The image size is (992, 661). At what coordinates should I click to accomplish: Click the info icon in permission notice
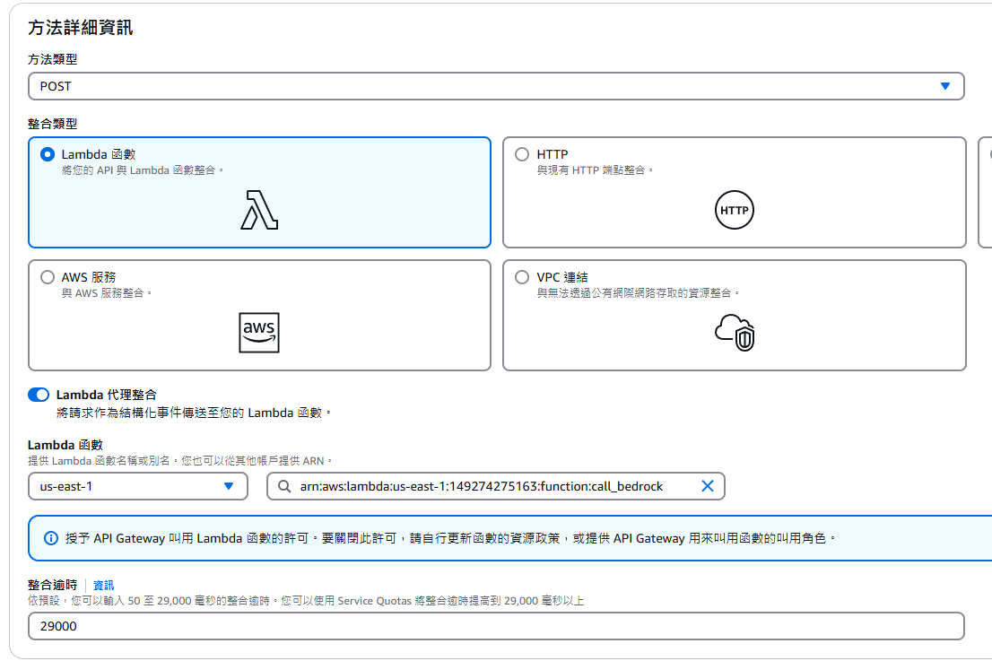(x=50, y=538)
